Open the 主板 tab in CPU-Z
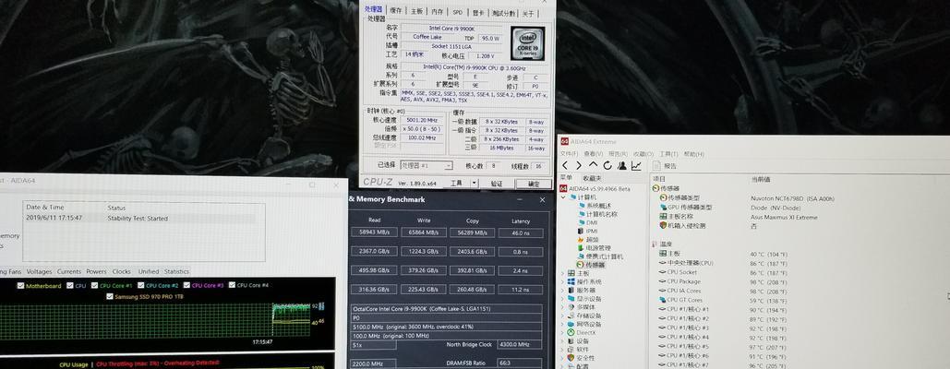Viewport: 950px width, 369px height. (416, 11)
